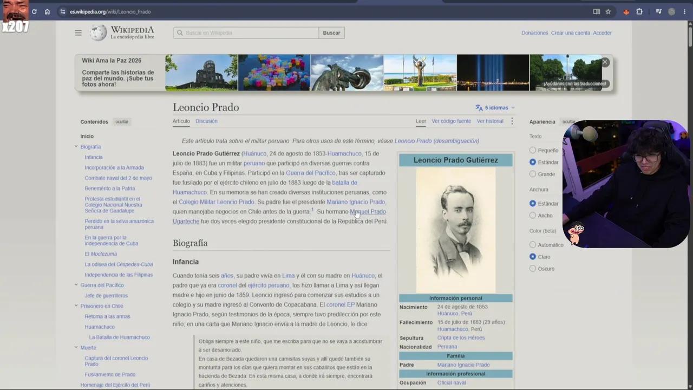
Task: Open the Chrome profile avatar
Action: tap(672, 11)
